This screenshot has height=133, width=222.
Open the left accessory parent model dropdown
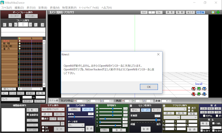click(x=171, y=117)
